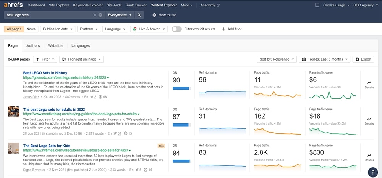Clear the search query with the X icon
The width and height of the screenshot is (382, 178).
pyautogui.click(x=95, y=15)
